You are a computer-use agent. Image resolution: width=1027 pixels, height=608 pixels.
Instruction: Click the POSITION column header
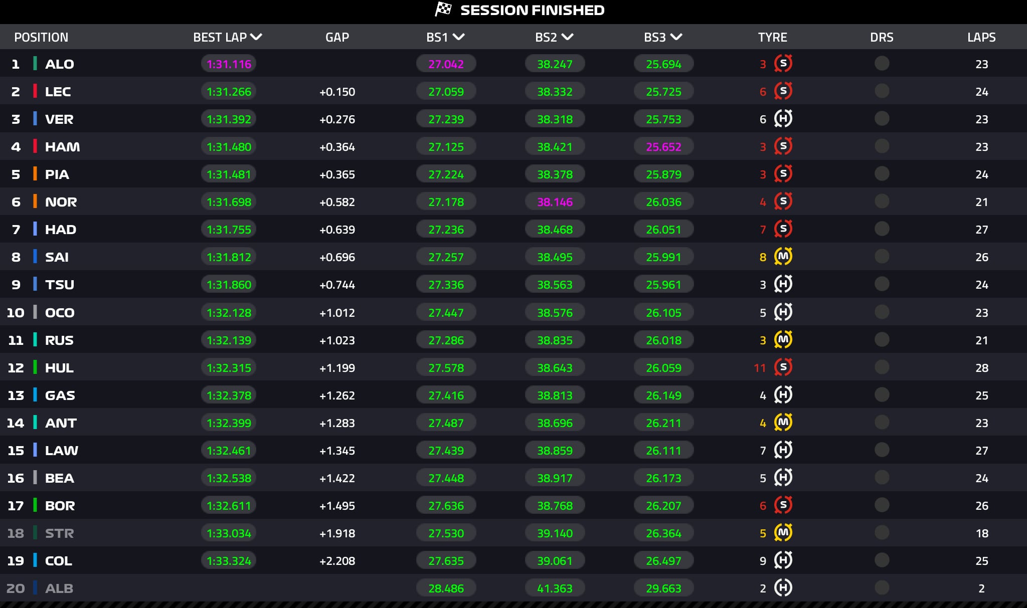click(x=41, y=37)
